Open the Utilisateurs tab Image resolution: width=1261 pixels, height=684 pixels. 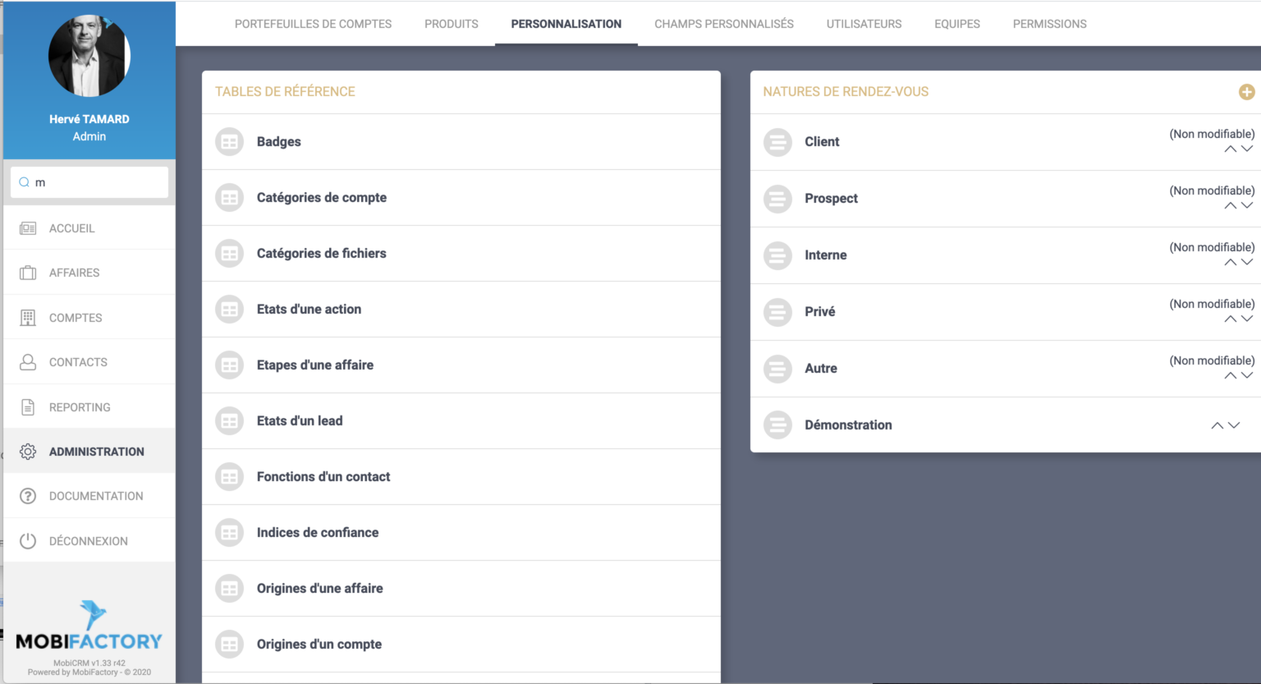[x=864, y=24]
